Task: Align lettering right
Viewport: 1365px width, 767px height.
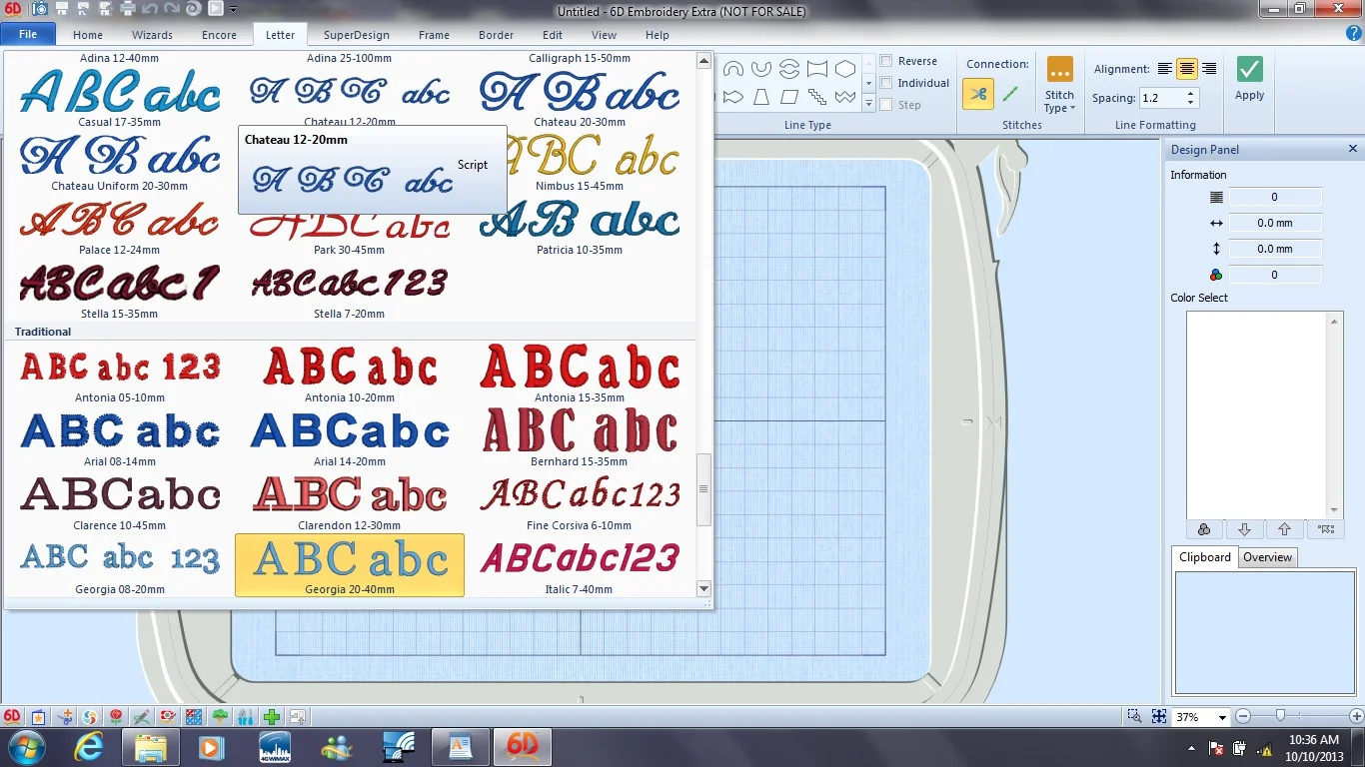Action: [x=1209, y=69]
